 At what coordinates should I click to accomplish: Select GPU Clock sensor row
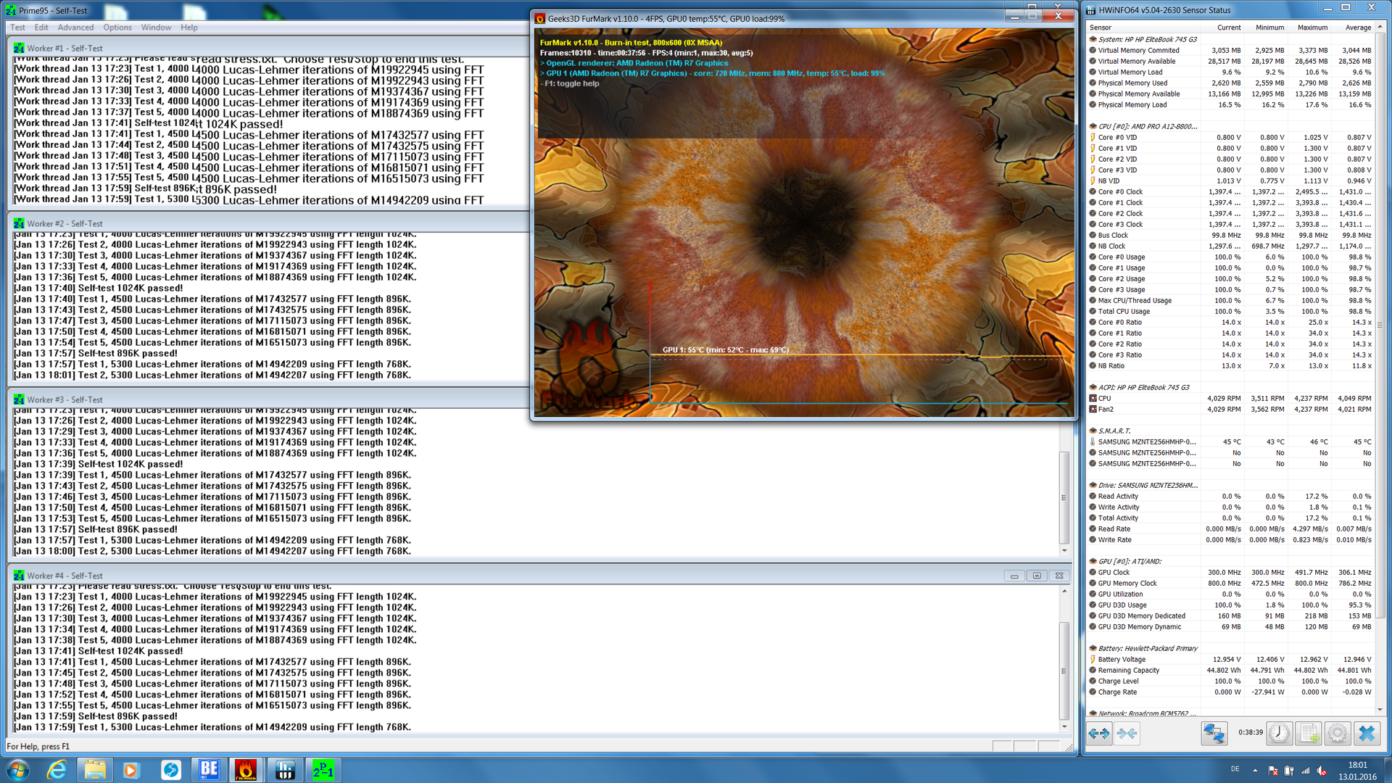coord(1230,572)
